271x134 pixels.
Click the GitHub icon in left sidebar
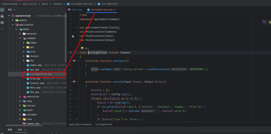click(x=2, y=23)
